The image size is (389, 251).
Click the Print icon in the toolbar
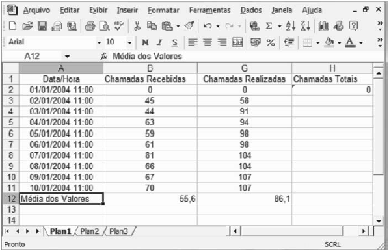(90, 26)
